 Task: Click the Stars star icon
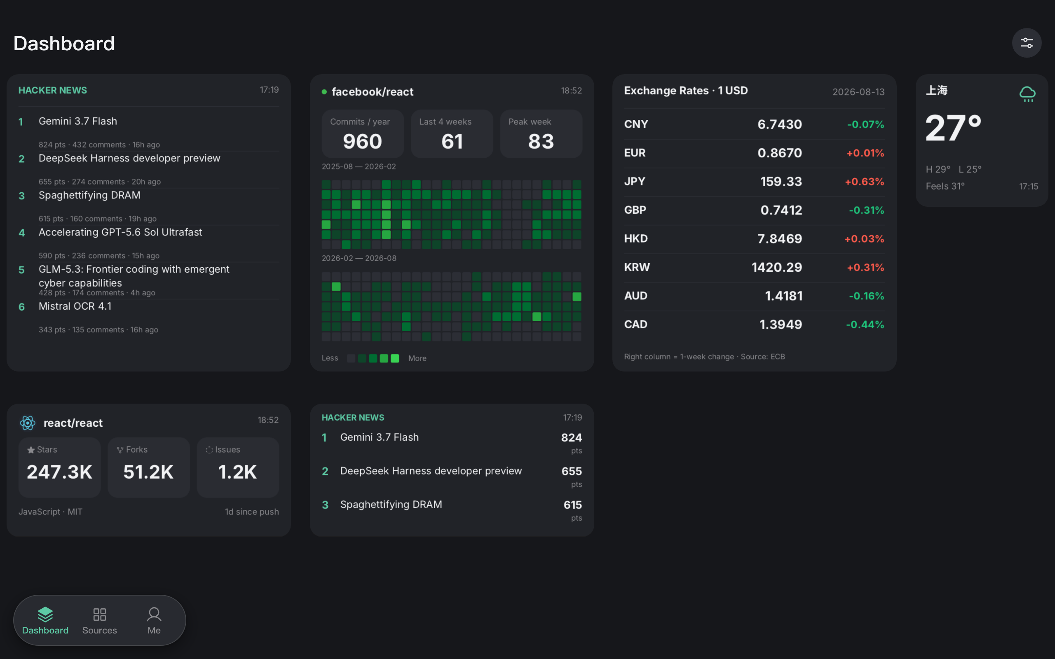point(31,450)
